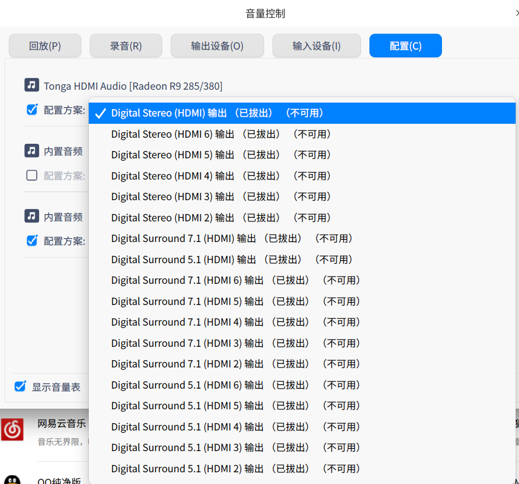Disable 配置方案 for Tonga HDMI Audio
This screenshot has height=484, width=519.
pyautogui.click(x=32, y=110)
